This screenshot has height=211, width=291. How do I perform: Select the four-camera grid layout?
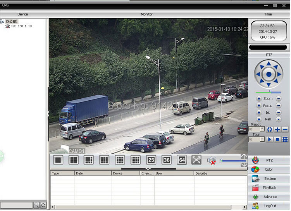click(73, 160)
